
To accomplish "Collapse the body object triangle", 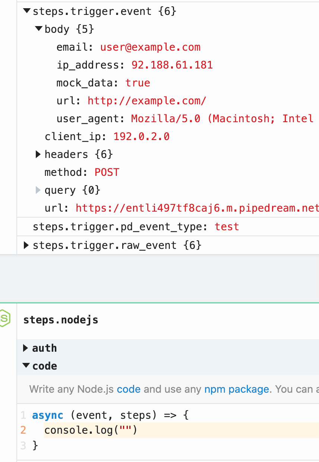I will 38,29.
